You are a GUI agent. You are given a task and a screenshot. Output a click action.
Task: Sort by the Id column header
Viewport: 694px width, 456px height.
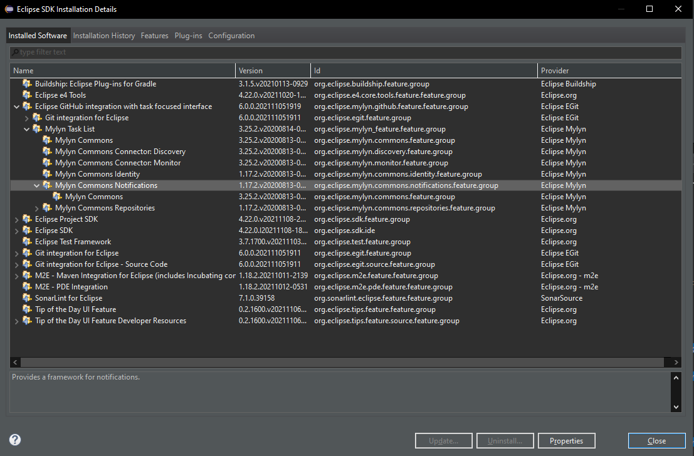point(424,70)
